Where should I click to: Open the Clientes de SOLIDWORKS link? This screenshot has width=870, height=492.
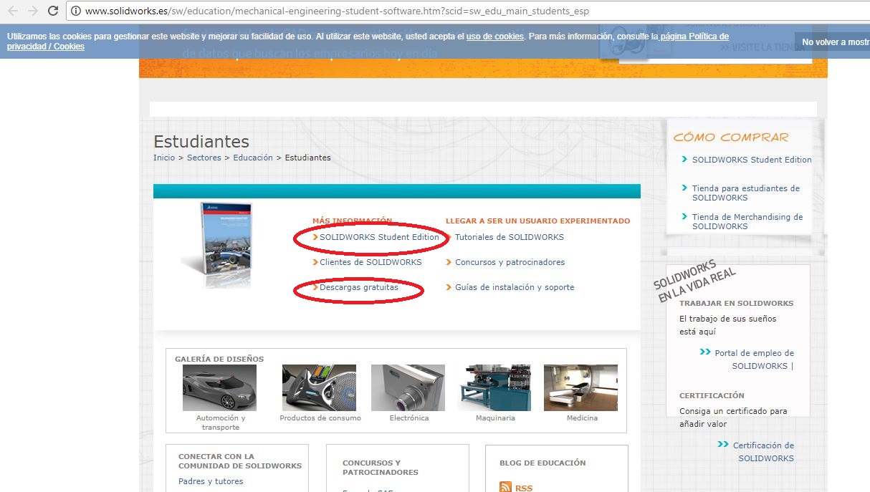(371, 262)
